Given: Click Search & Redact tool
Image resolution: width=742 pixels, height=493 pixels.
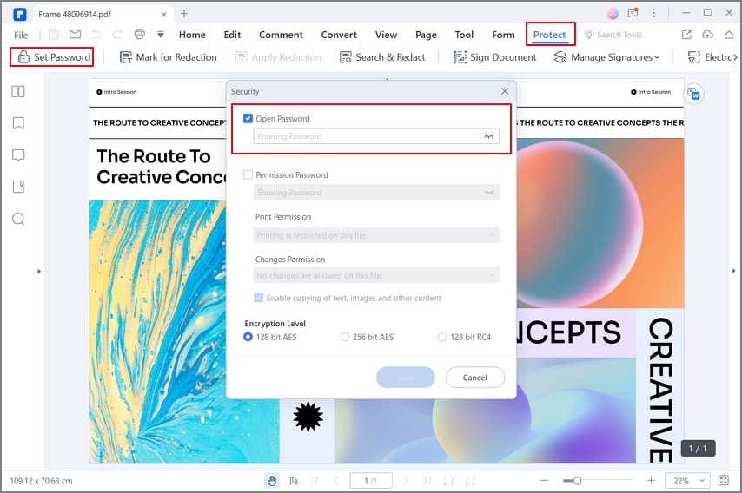Looking at the screenshot, I should 382,57.
